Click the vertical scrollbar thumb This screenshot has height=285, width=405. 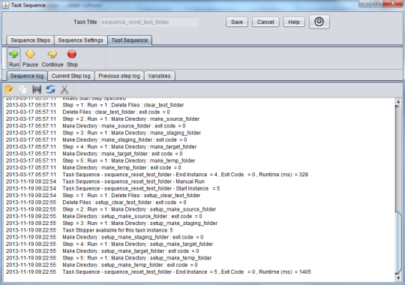point(398,243)
